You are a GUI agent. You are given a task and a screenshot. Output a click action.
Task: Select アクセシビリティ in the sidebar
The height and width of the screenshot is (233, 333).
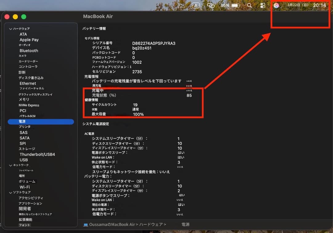[x=31, y=198]
